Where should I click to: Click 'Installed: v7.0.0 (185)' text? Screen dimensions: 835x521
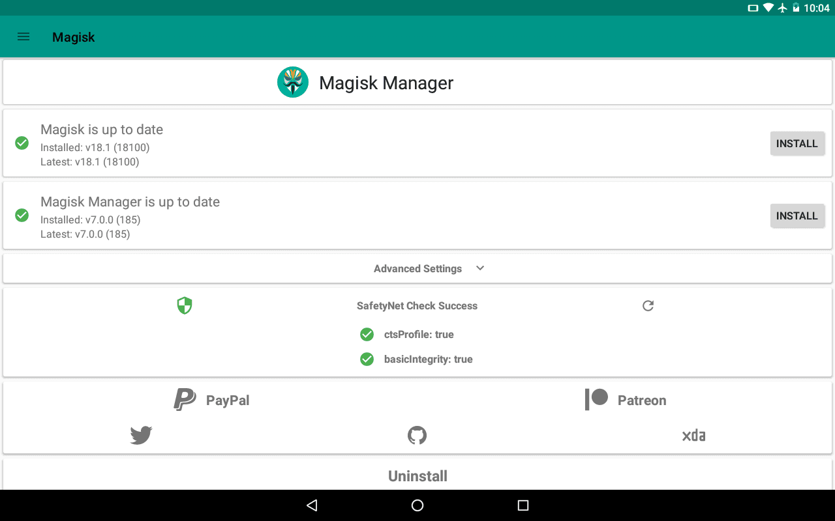pos(91,220)
